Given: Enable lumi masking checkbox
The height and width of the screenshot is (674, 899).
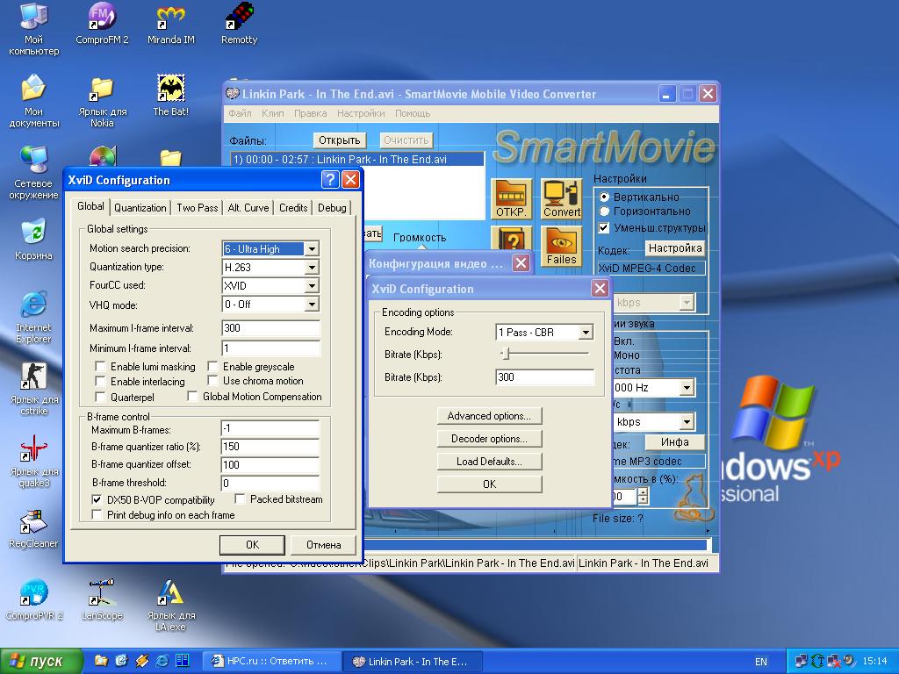Looking at the screenshot, I should pyautogui.click(x=100, y=366).
